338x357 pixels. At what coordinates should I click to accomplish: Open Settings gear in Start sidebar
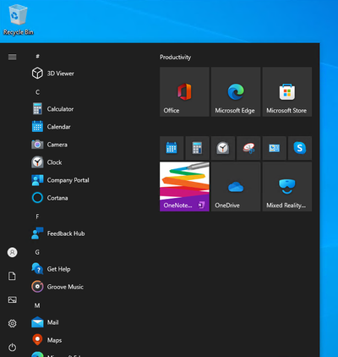click(x=12, y=323)
